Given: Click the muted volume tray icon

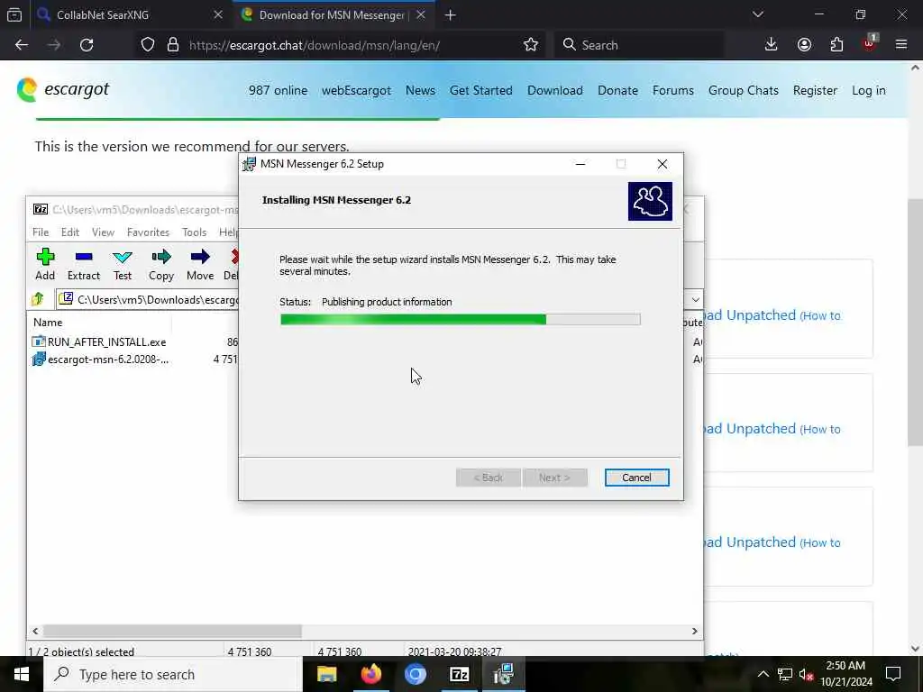Looking at the screenshot, I should click(806, 674).
